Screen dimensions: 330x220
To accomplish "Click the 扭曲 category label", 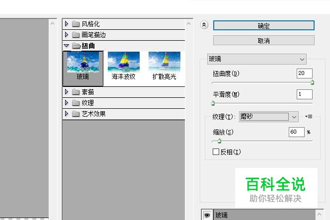I will pos(88,46).
